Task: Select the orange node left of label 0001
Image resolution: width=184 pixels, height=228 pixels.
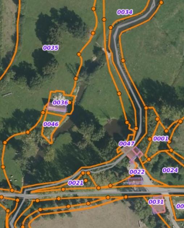Action: click(150, 139)
